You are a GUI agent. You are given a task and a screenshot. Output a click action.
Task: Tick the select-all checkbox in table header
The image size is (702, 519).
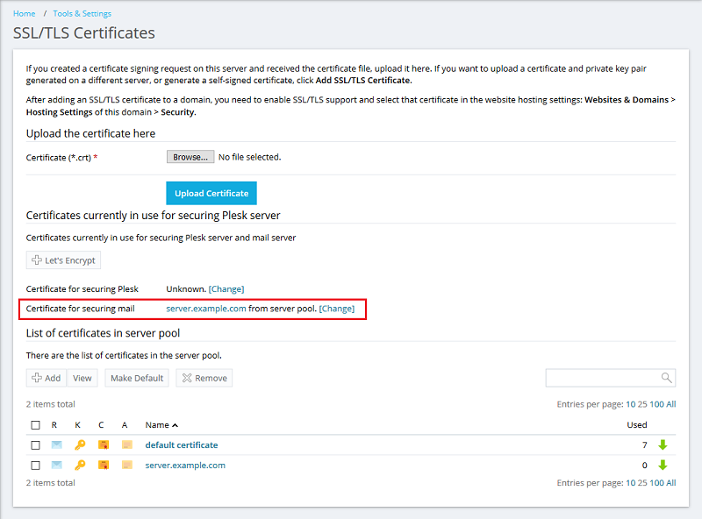click(x=35, y=425)
